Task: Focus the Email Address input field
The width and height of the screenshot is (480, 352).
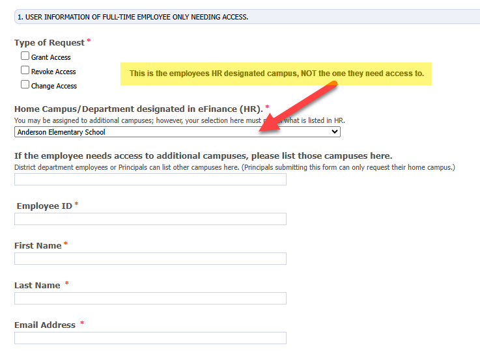Action: point(150,338)
